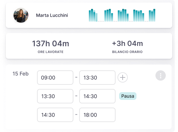Select the 09:00 start time field
The width and height of the screenshot is (178, 132).
coord(55,78)
